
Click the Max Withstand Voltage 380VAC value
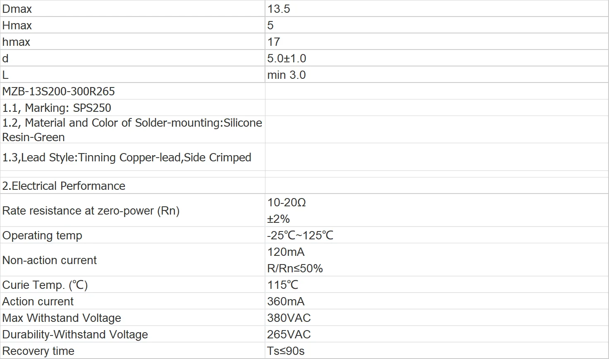click(x=289, y=318)
